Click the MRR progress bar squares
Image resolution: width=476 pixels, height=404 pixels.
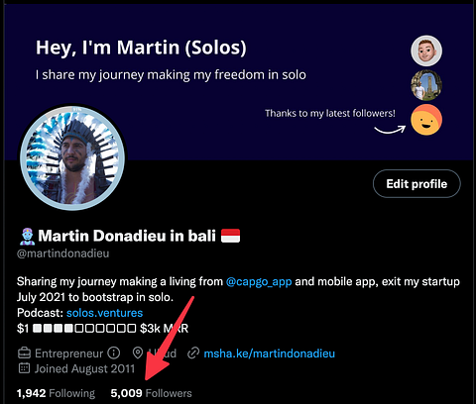[x=84, y=328]
